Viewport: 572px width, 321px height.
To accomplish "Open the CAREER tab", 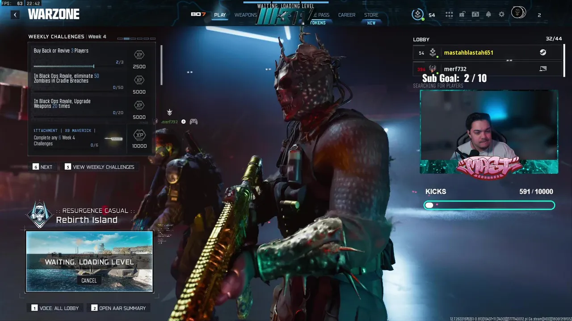I will pos(347,15).
